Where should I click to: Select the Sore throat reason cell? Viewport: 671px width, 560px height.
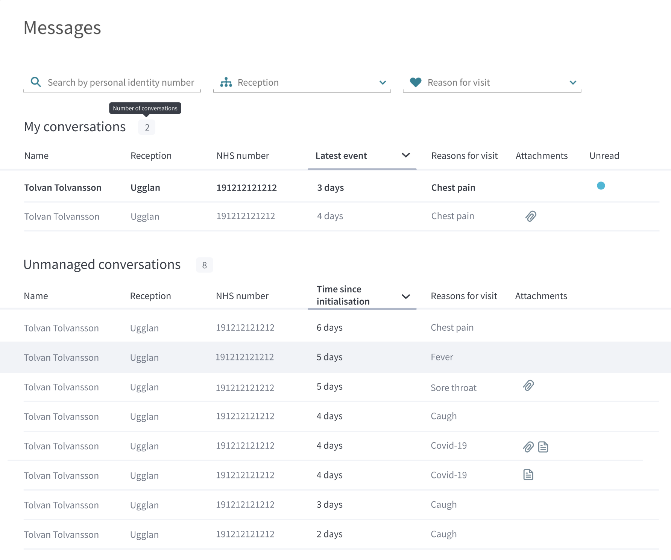tap(454, 387)
